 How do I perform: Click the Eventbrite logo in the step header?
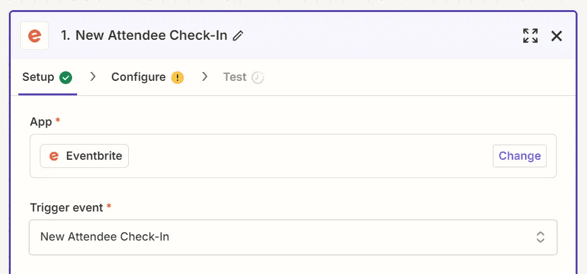[x=35, y=36]
